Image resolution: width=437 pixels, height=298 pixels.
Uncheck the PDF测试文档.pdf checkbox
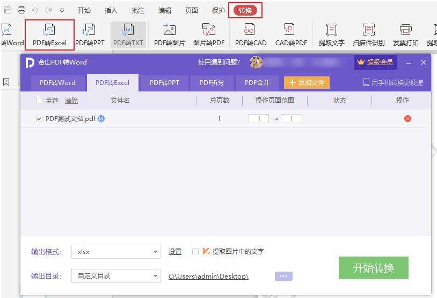click(x=39, y=119)
